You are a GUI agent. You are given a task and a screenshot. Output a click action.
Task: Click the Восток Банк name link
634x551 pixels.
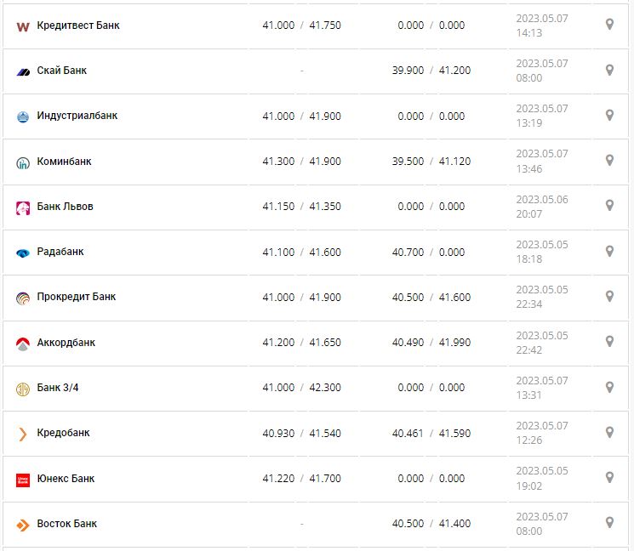pos(67,524)
